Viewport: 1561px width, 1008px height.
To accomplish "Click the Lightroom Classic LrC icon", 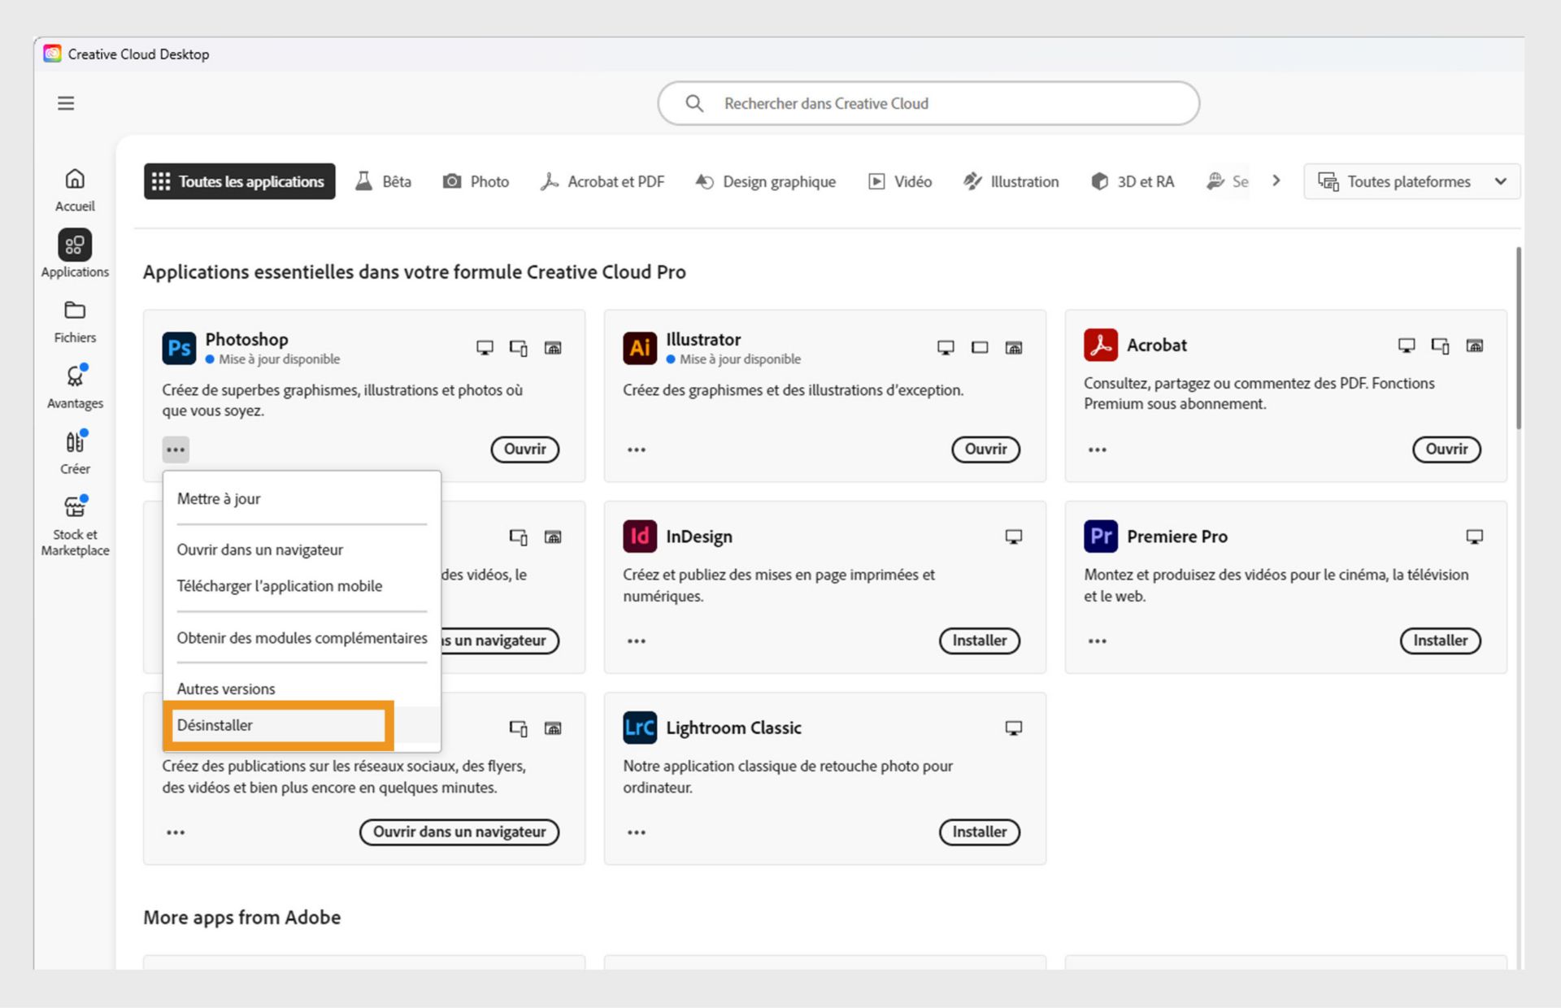I will (640, 728).
